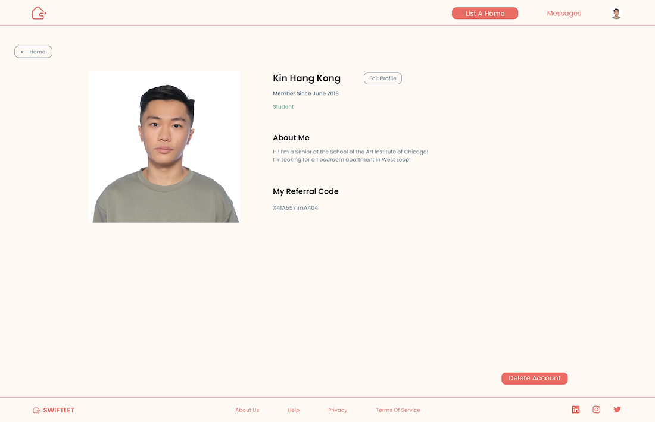Open the About Us footer link

[247, 410]
